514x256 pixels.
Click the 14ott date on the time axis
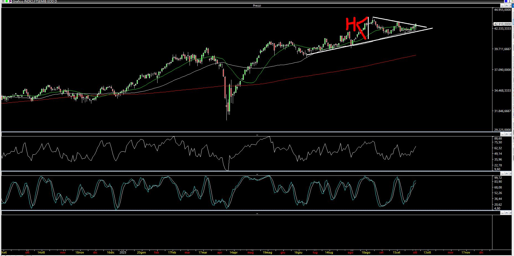coord(41,252)
